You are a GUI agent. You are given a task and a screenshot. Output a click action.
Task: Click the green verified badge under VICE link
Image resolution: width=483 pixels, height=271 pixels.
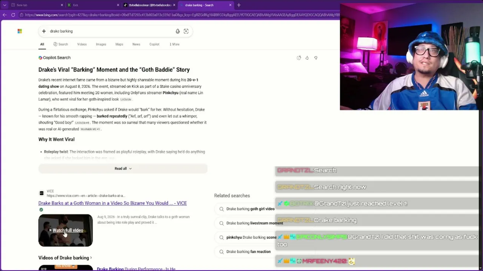(x=41, y=210)
